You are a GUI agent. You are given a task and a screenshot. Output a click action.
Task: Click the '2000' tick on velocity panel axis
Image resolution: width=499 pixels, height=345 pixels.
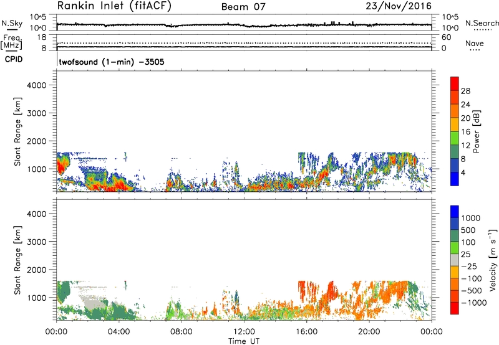pyautogui.click(x=37, y=270)
